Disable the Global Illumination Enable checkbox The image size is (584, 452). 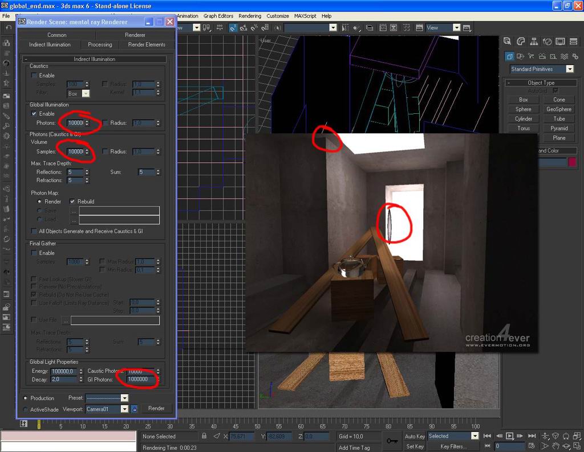[34, 114]
